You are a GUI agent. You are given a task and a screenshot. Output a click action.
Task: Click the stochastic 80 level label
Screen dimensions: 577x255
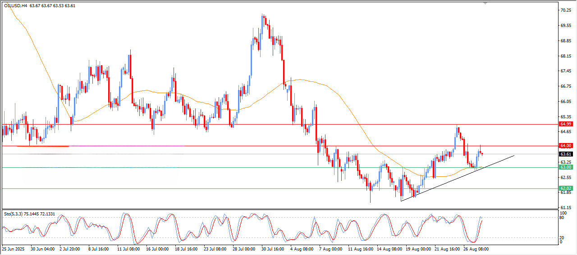[562, 218]
